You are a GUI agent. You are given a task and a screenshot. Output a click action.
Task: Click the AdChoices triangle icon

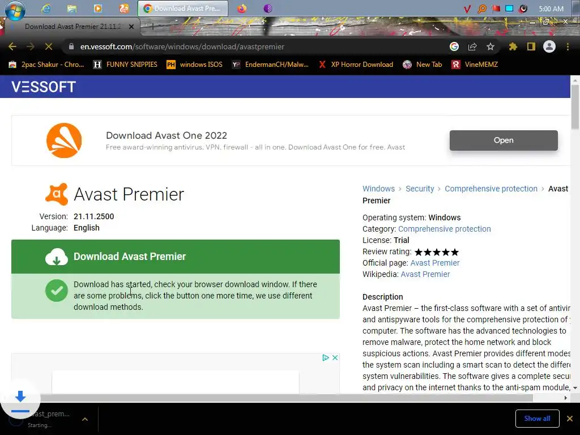(326, 358)
